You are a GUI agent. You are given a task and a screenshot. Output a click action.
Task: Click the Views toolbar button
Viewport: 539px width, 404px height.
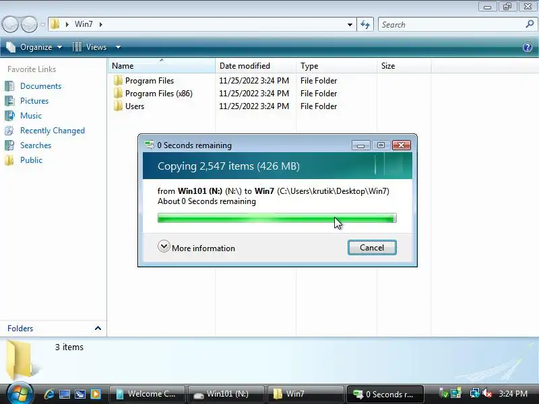[90, 47]
